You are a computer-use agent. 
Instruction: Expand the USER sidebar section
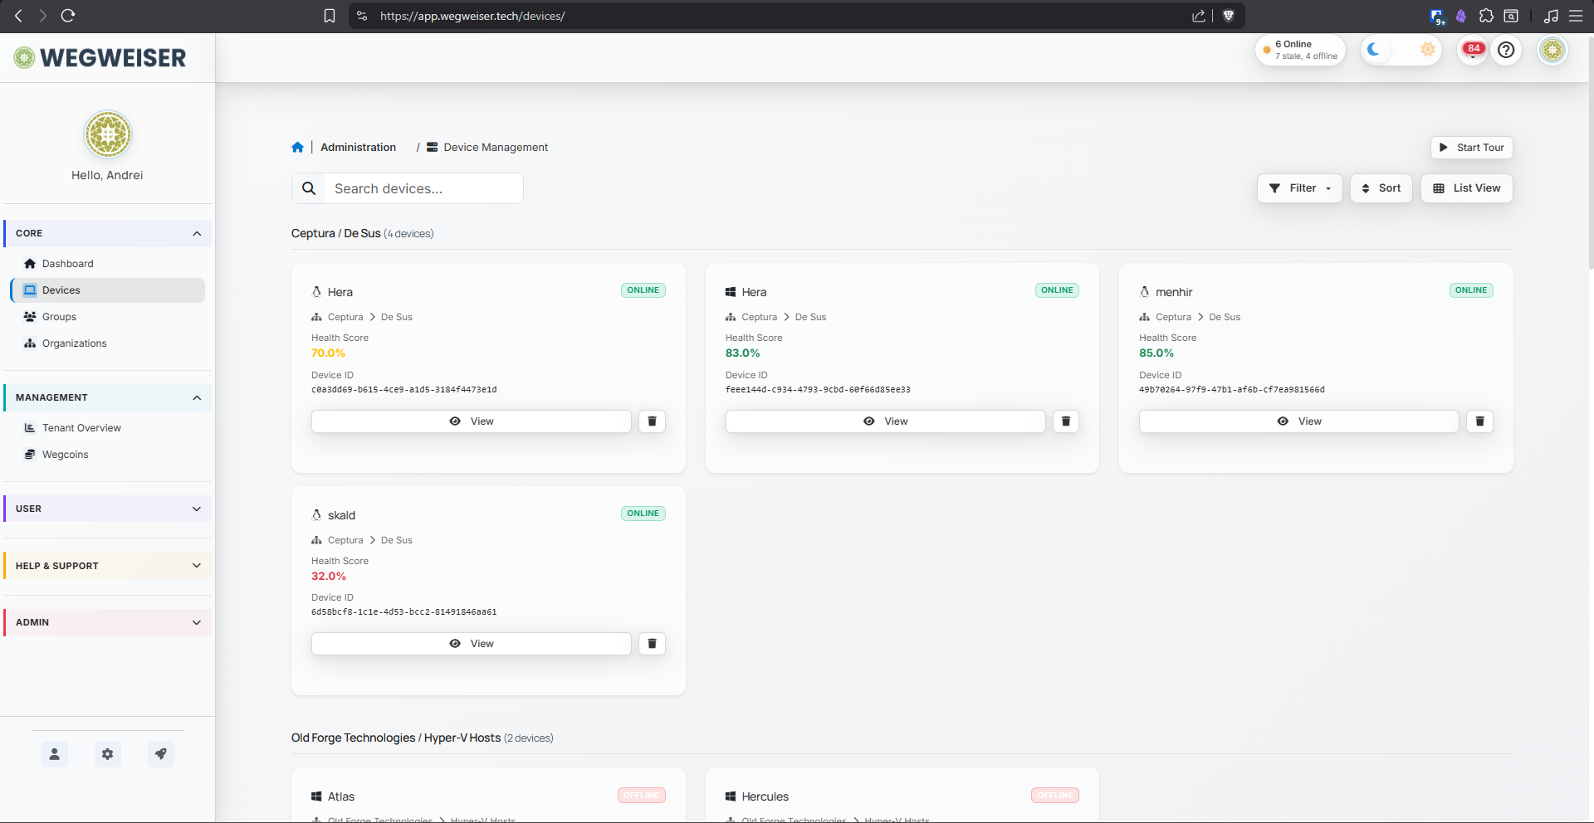click(x=107, y=509)
